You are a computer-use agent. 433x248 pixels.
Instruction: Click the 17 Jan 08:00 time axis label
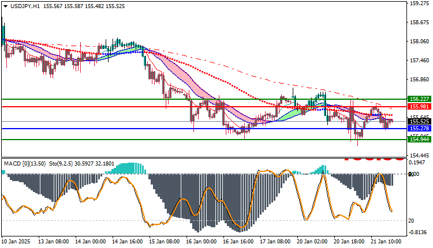click(275, 242)
